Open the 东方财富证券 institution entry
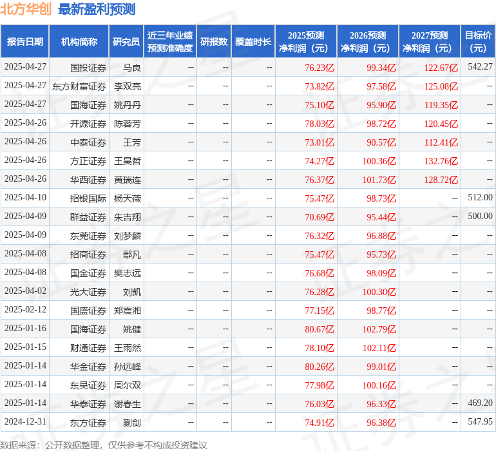 click(x=79, y=86)
